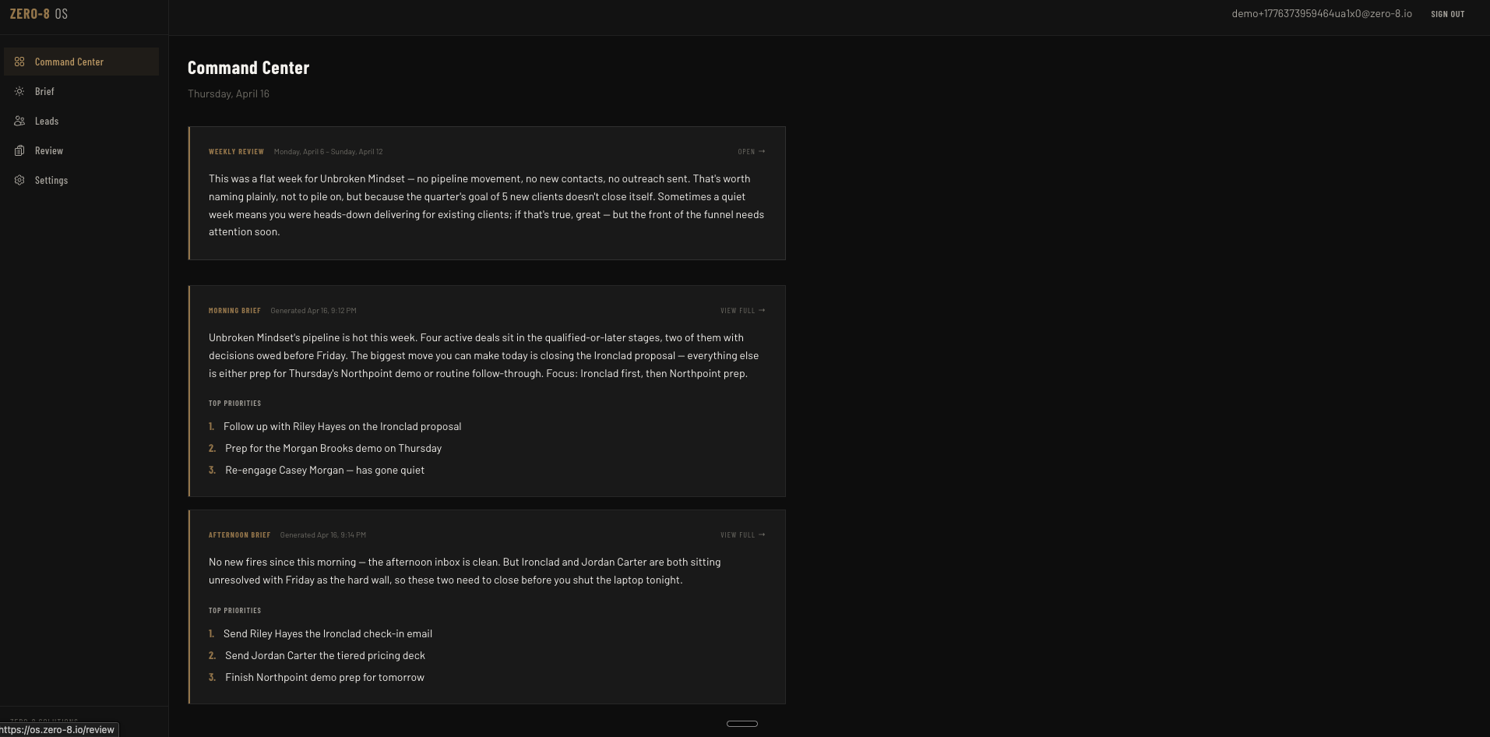Open Settings text label in sidebar
1490x737 pixels.
(51, 180)
